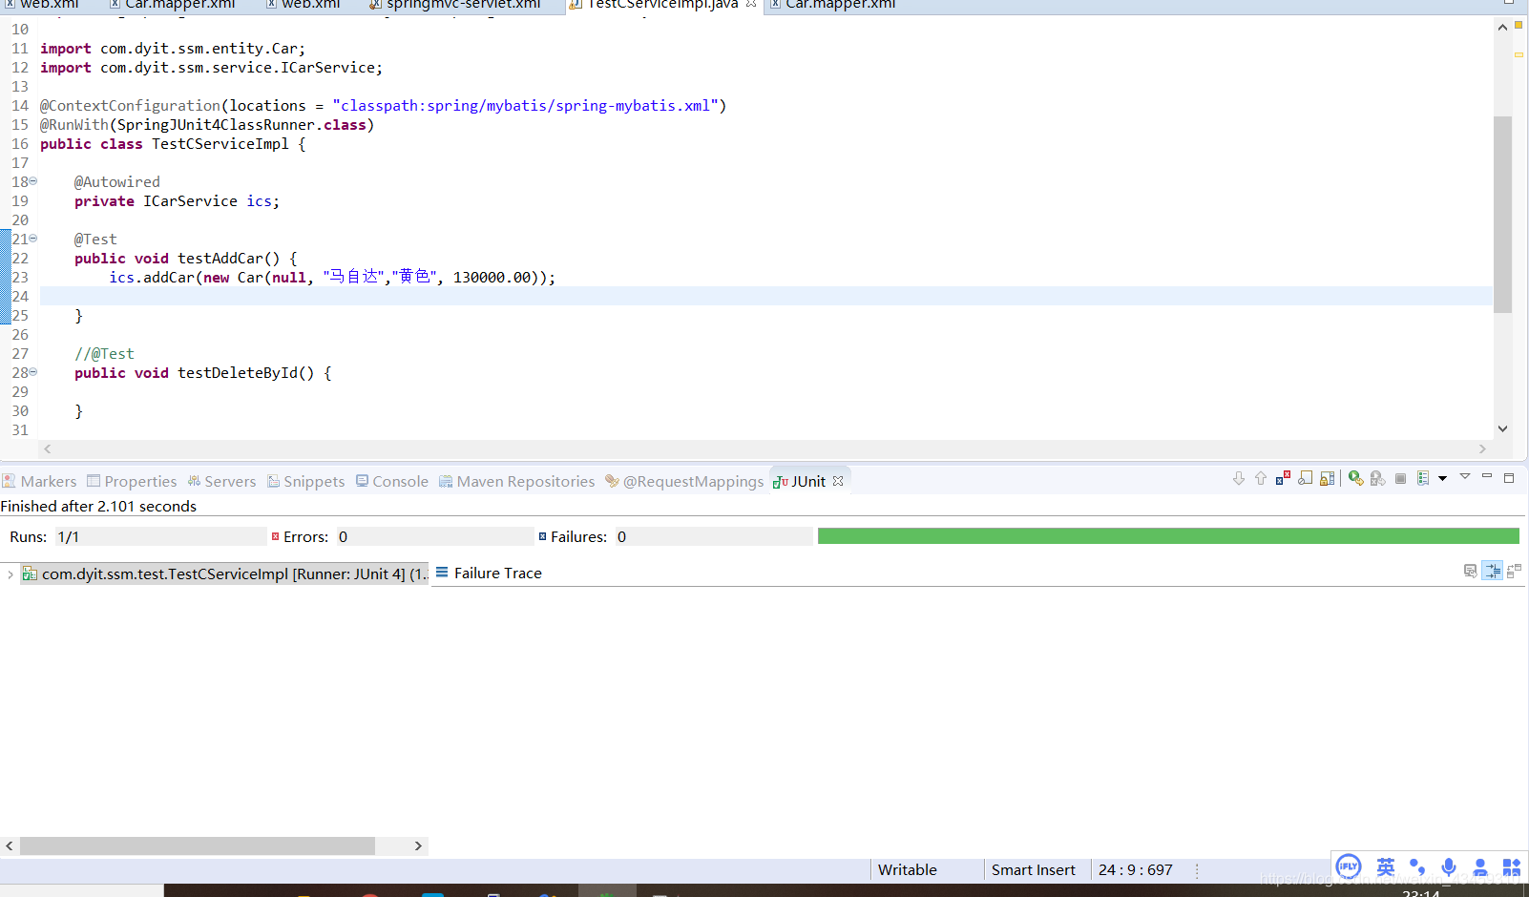Click Compare Actual With Expected icon
The image size is (1529, 897).
(x=1514, y=571)
